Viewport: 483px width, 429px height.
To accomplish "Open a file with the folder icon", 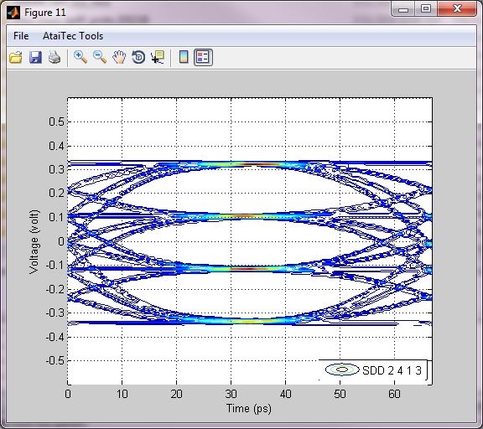I will tap(16, 57).
